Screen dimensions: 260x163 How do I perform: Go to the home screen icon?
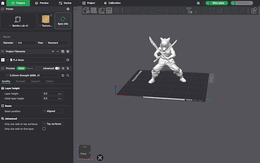pos(3,3)
